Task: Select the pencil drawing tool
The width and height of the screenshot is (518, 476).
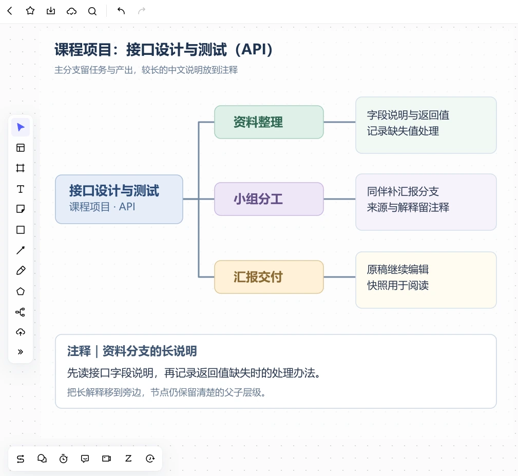Action: [x=21, y=271]
